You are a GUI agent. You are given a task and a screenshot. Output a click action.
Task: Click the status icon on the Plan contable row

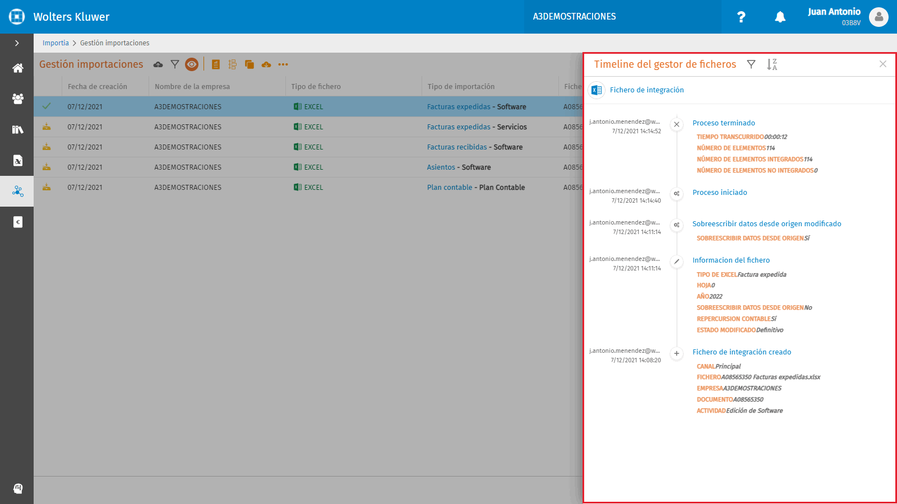click(47, 187)
